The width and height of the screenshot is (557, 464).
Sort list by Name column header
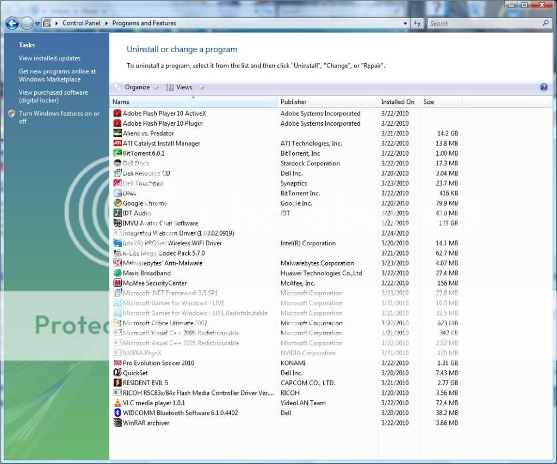pyautogui.click(x=193, y=102)
